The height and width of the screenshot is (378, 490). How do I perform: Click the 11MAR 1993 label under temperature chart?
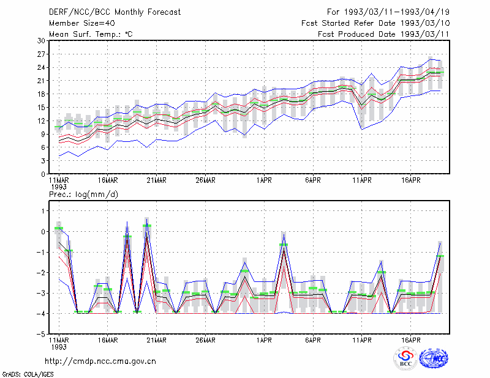pos(59,183)
